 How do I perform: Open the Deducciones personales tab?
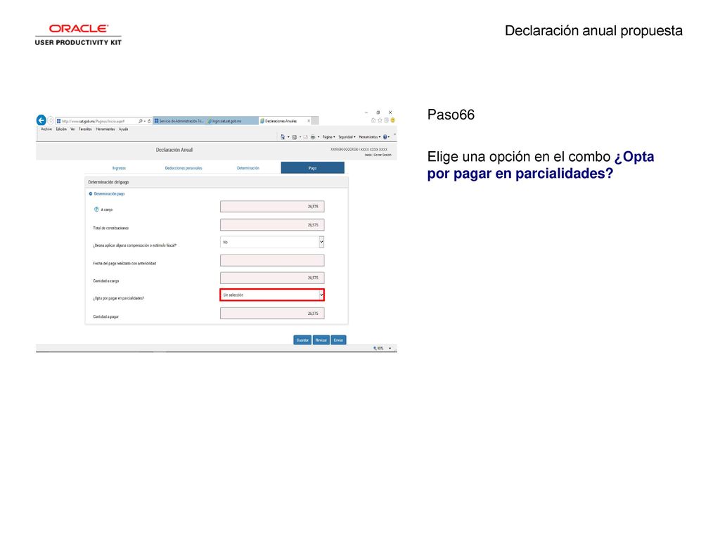(x=184, y=168)
